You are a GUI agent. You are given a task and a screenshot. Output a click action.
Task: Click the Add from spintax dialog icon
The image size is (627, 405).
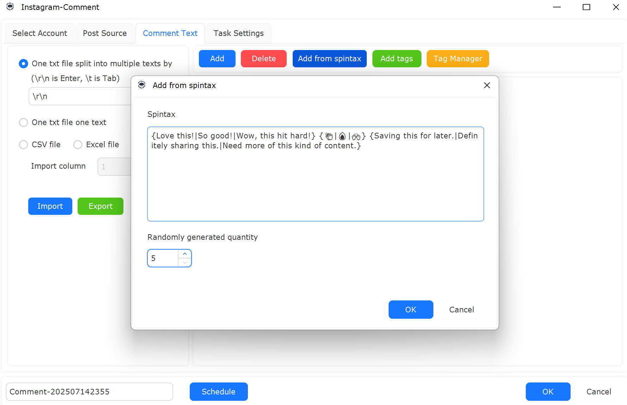pos(142,85)
